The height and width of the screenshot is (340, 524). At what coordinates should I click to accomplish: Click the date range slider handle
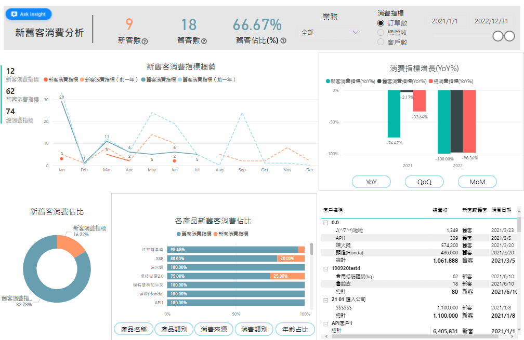(498, 36)
